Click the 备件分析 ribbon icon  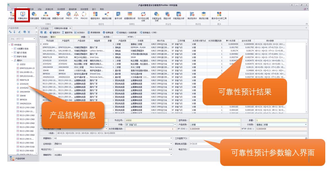[x=118, y=15]
